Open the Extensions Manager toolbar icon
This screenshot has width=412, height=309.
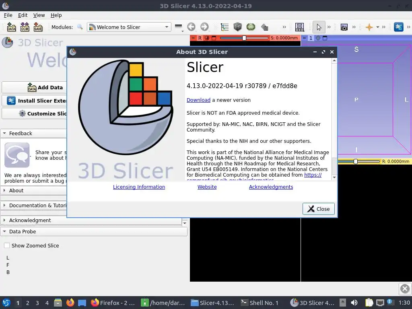pos(399,27)
